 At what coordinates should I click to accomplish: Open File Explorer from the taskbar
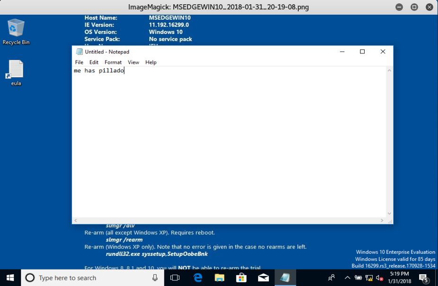click(219, 277)
